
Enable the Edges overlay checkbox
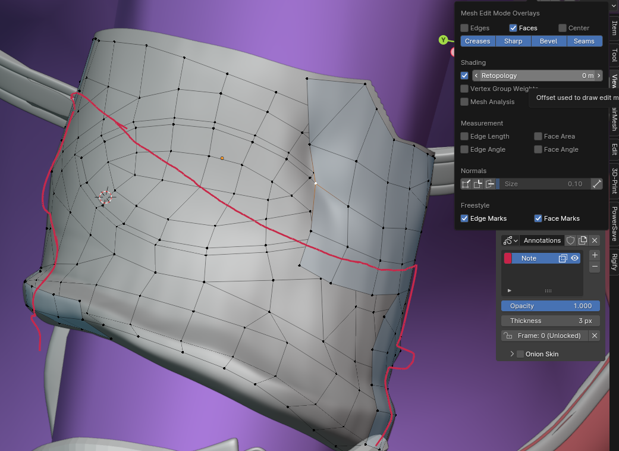click(x=464, y=28)
